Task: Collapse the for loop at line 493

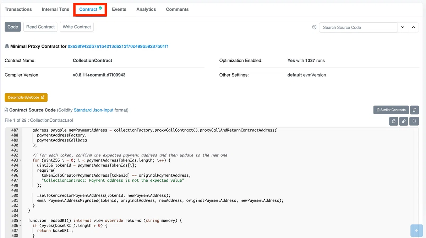Action: click(20, 160)
